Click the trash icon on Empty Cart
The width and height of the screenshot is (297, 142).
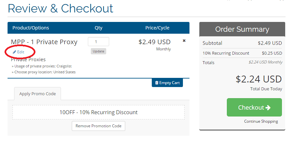pos(157,83)
